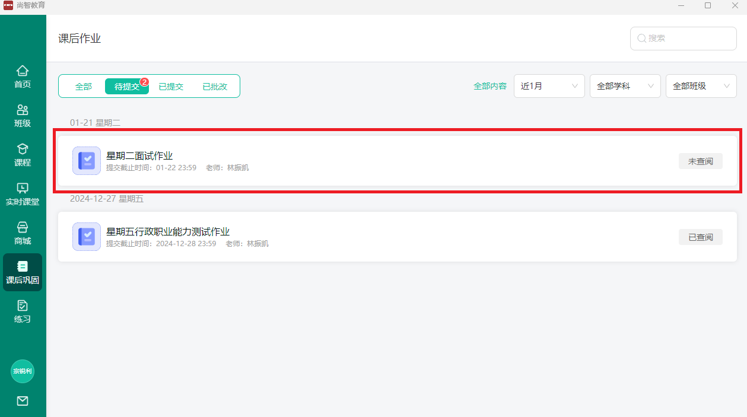Viewport: 747px width, 417px height.
Task: Click the 未查阅 status button
Action: pos(700,161)
